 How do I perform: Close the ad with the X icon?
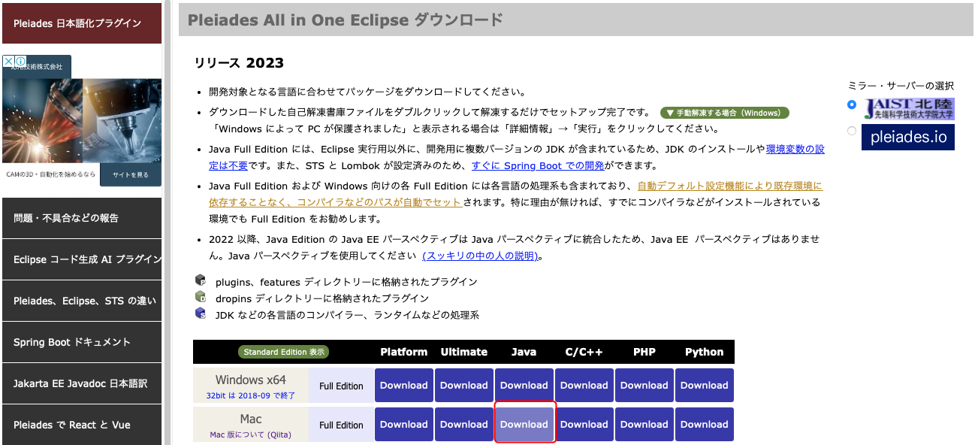coord(8,61)
